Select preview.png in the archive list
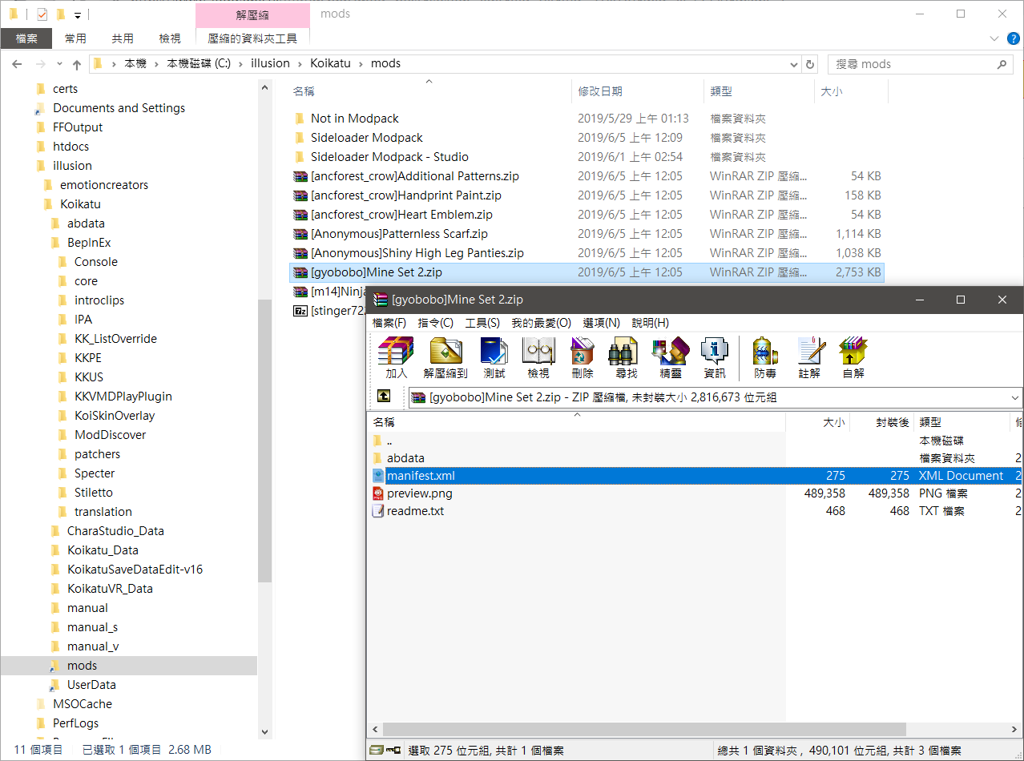The height and width of the screenshot is (761, 1024). pos(419,493)
